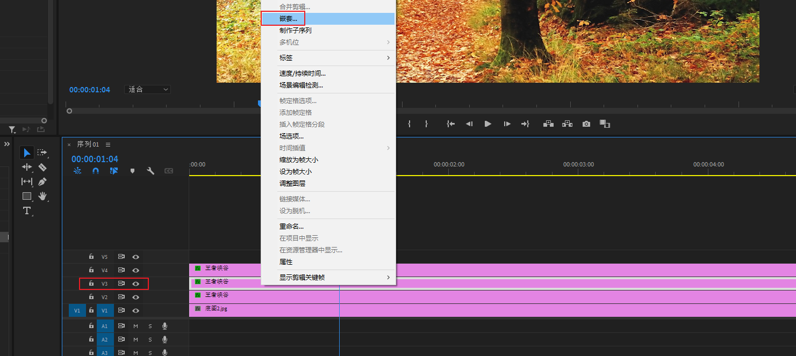Select the Pen tool
Image resolution: width=796 pixels, height=356 pixels.
[42, 181]
